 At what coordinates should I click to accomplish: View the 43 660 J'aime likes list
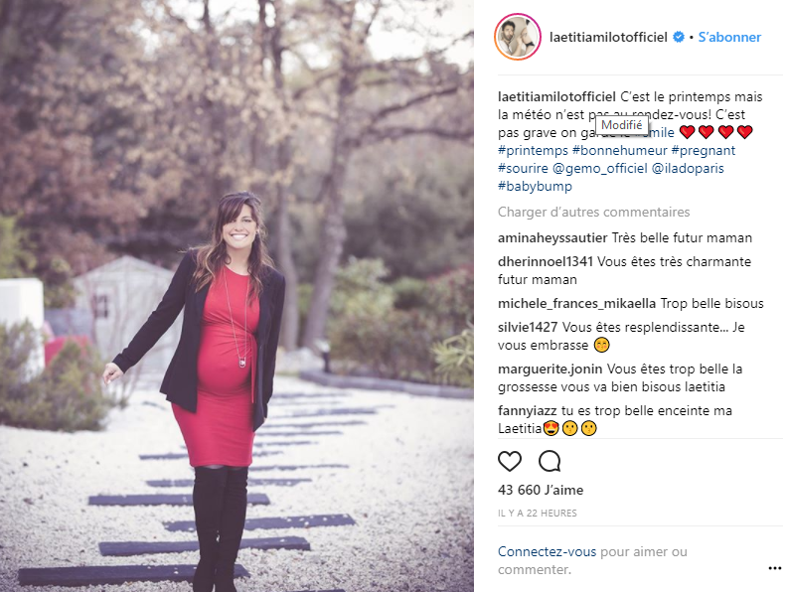541,490
